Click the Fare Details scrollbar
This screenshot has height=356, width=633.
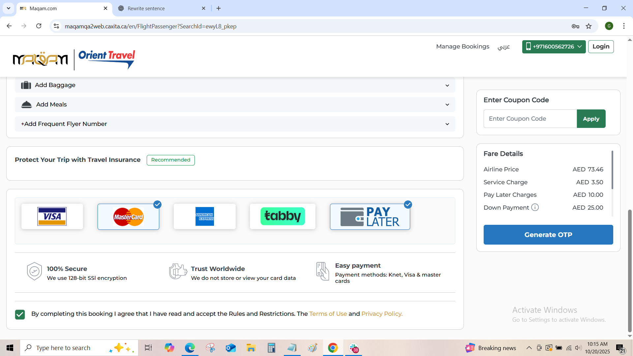tap(612, 170)
